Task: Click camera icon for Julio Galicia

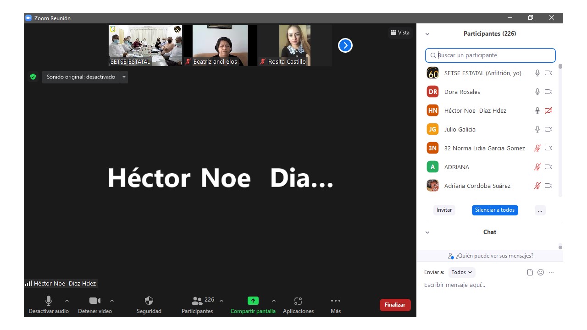Action: (548, 129)
